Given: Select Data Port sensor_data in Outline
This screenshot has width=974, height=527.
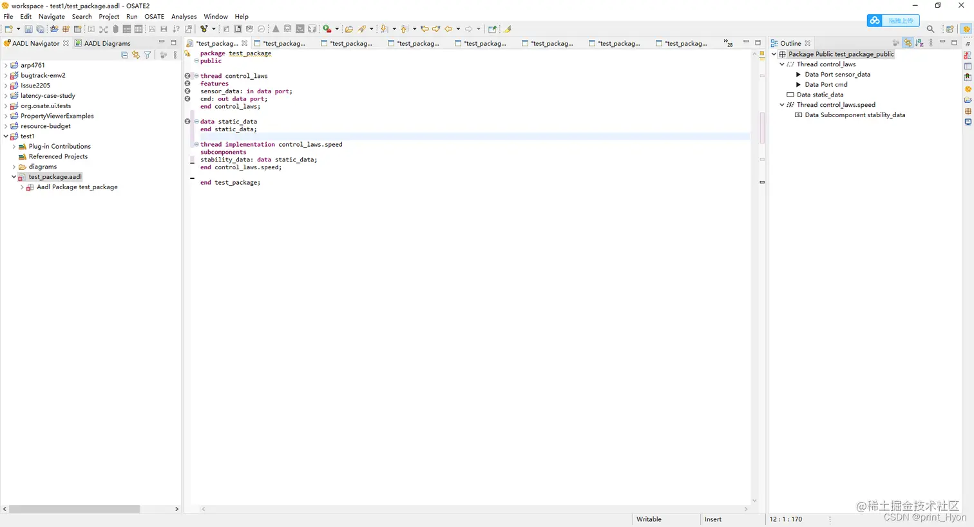Looking at the screenshot, I should 837,75.
